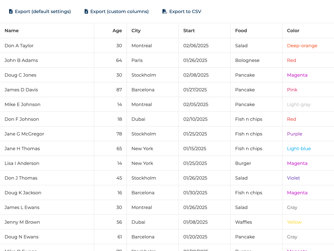Select the Violet color cell
Screen dimensions: 334x251
coord(294,178)
